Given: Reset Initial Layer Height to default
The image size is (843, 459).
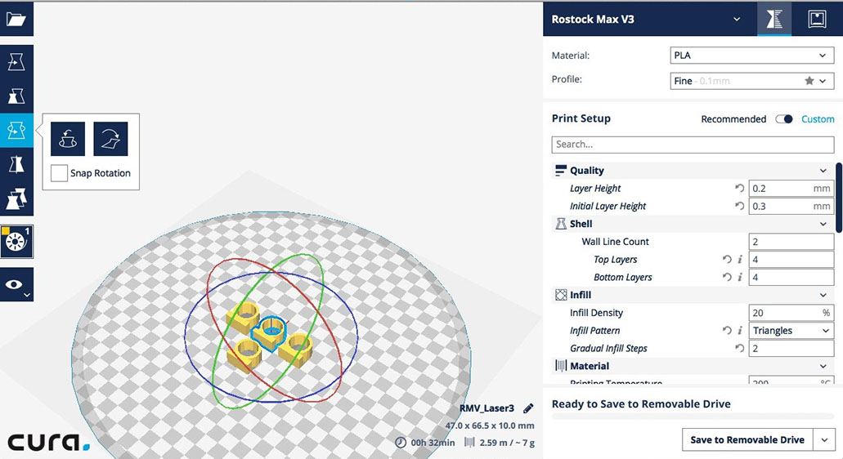Looking at the screenshot, I should pyautogui.click(x=740, y=206).
